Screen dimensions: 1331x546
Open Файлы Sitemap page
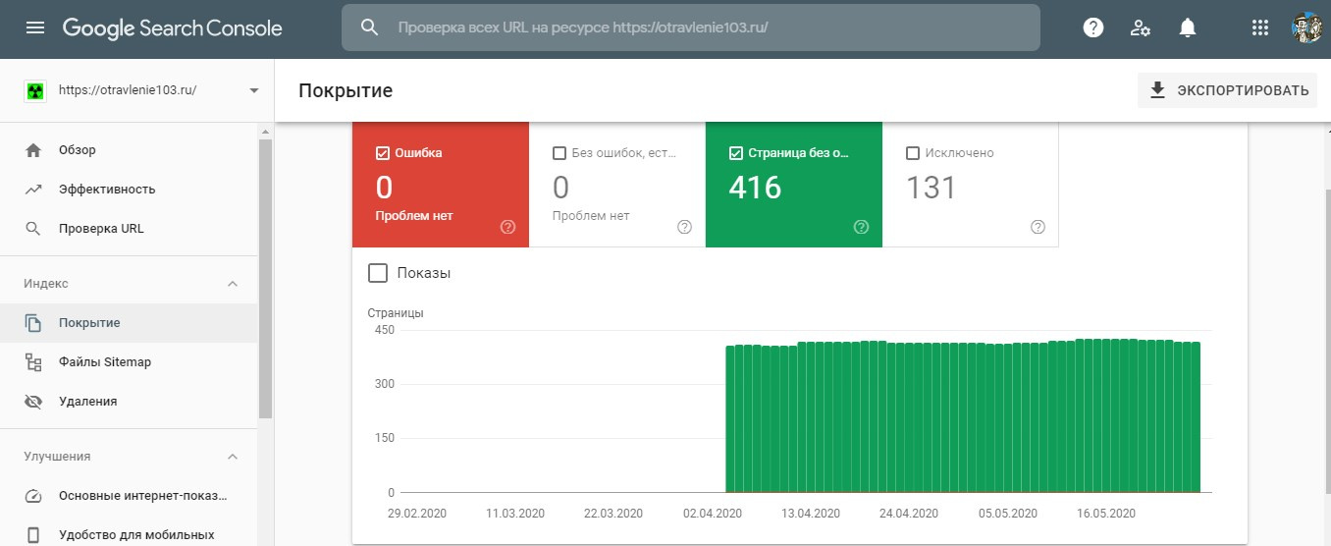pos(129,362)
